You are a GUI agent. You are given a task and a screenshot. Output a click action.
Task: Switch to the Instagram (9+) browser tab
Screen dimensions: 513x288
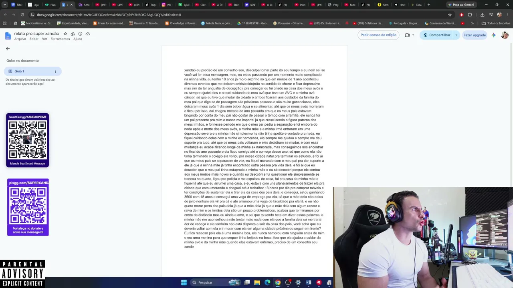(x=167, y=5)
